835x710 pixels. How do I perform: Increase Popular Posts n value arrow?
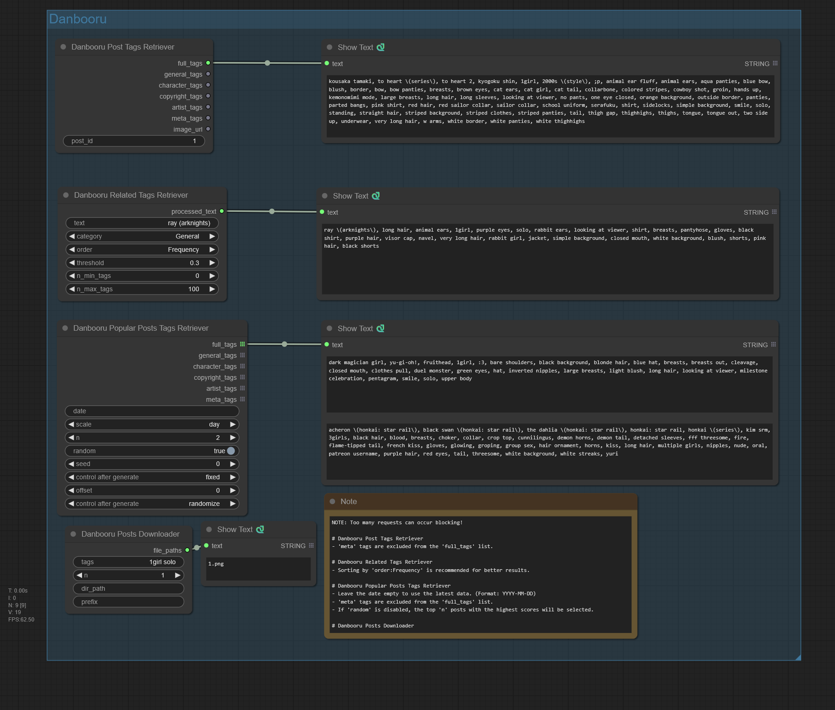(x=233, y=438)
